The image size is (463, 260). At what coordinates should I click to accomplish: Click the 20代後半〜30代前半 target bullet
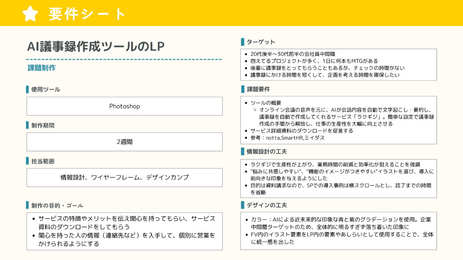point(293,54)
